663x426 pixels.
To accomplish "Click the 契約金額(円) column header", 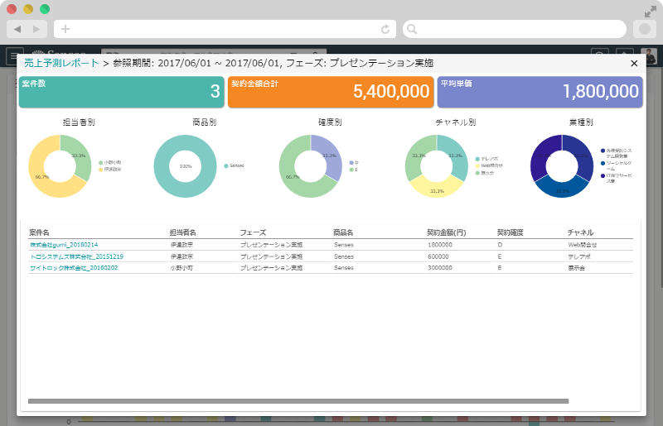I will coord(448,232).
